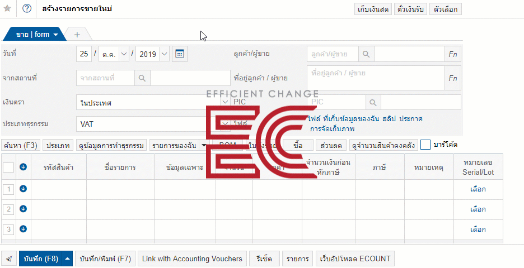Click the ที่อยู่ลูกค้า / ผู้ขาย text area
The image size is (524, 268).
point(376,78)
